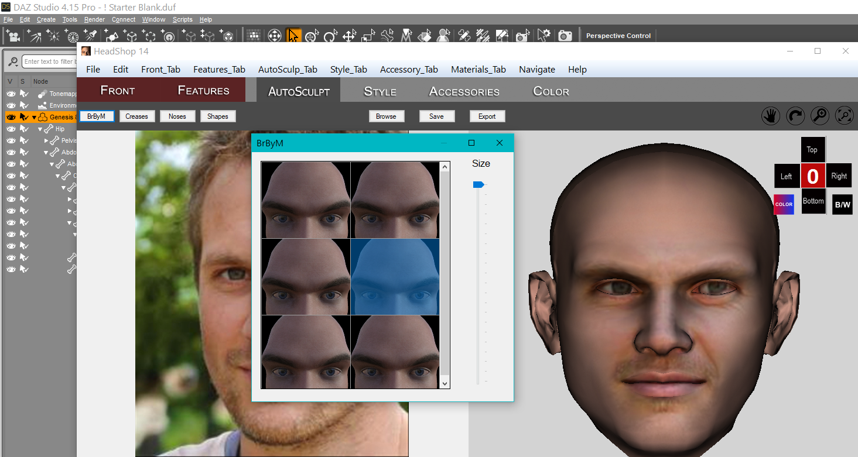858x457 pixels.
Task: Switch to the Accessories tab
Action: 464,91
